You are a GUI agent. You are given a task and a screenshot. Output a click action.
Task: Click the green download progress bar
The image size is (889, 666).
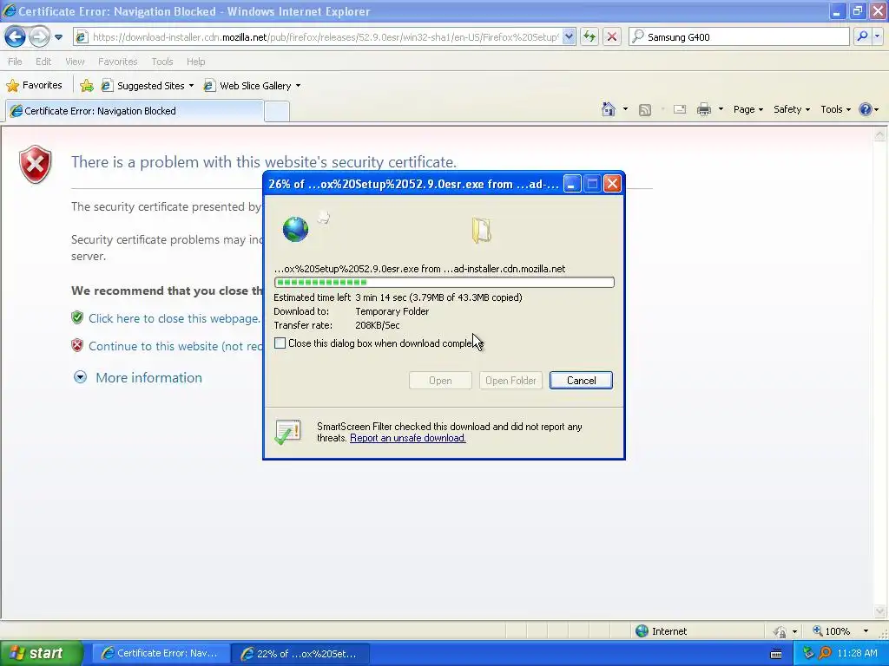[x=444, y=282]
